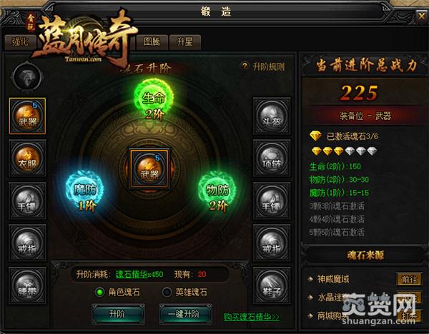Select the 鞋子 shoes slot icon
The image size is (429, 334).
[x=272, y=285]
